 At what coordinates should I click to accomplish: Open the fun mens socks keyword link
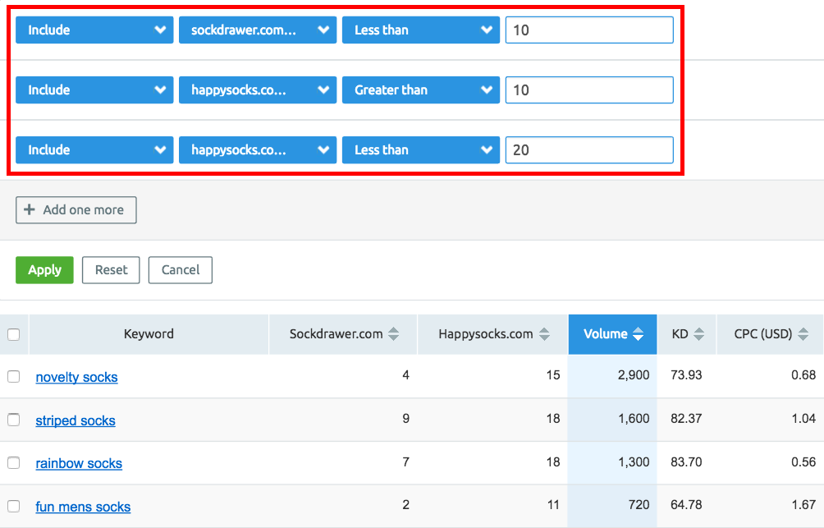click(x=83, y=507)
